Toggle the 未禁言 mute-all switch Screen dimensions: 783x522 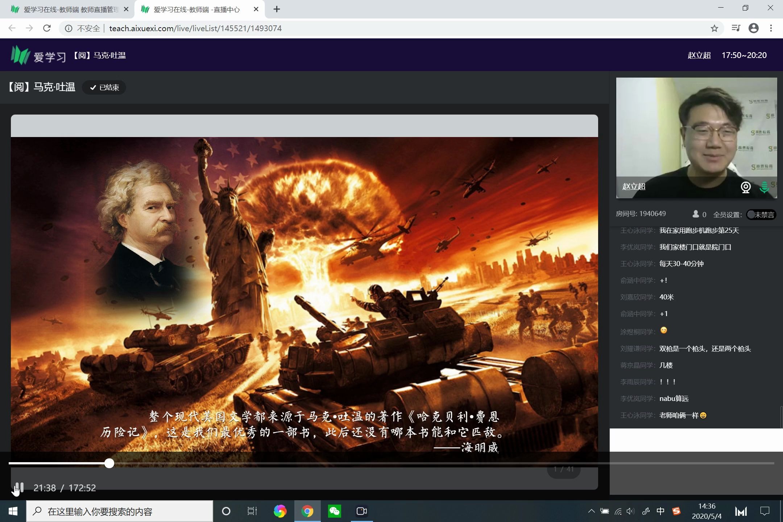(761, 215)
